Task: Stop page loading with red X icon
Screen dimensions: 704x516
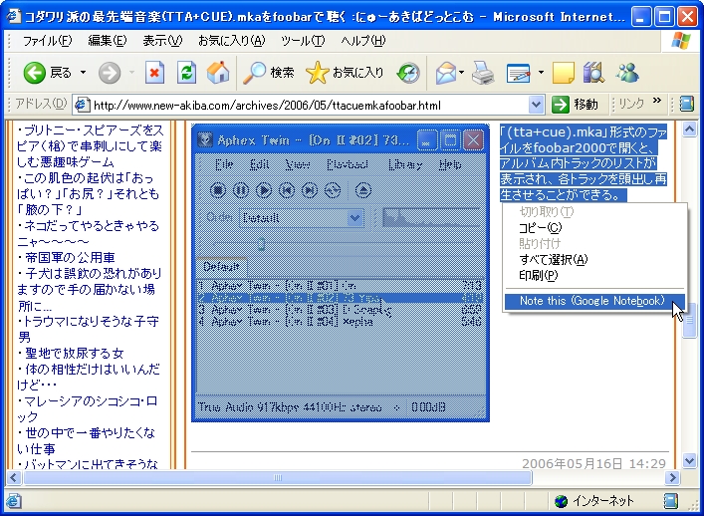Action: [x=154, y=73]
